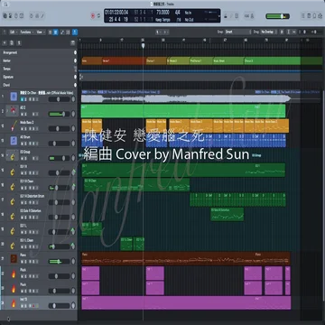Expand the EG Group track stack
Image resolution: width=325 pixels, height=325 pixels.
[7, 156]
